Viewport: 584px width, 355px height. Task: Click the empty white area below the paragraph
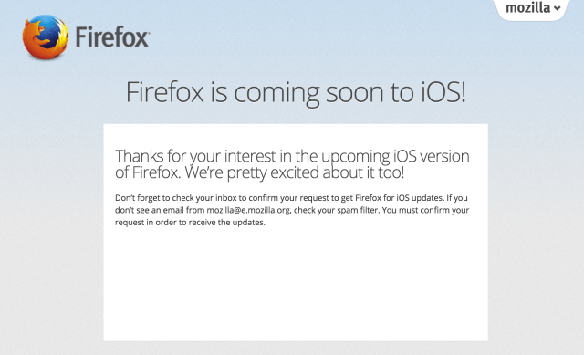click(296, 283)
